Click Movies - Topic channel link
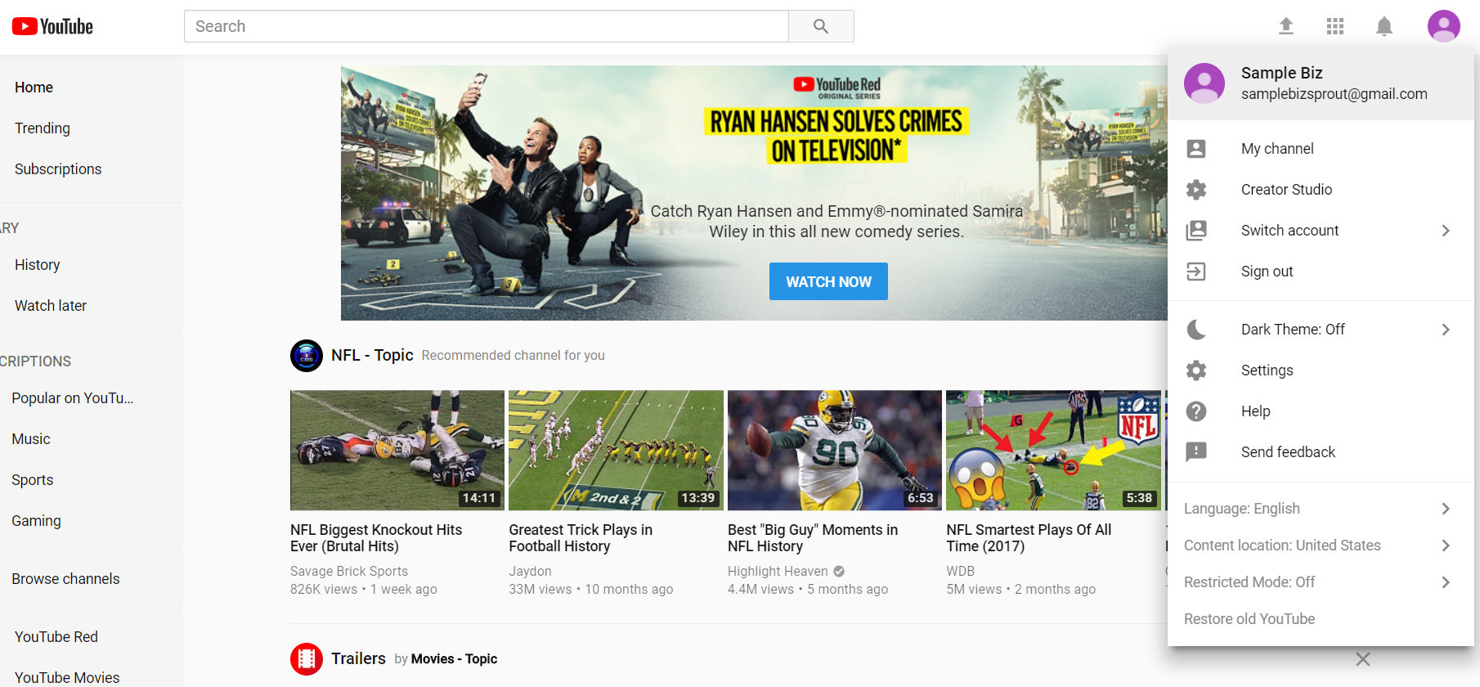 coord(454,659)
